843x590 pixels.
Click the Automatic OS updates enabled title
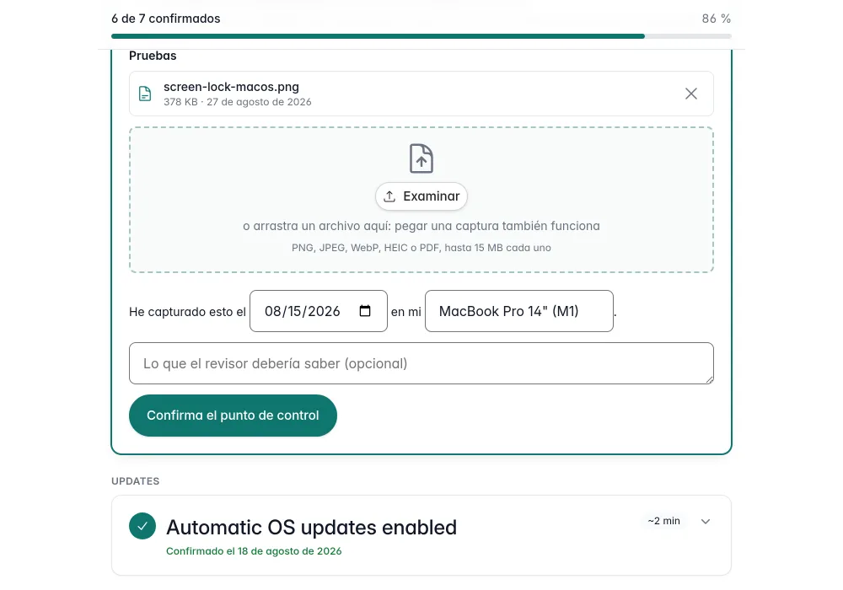point(311,527)
